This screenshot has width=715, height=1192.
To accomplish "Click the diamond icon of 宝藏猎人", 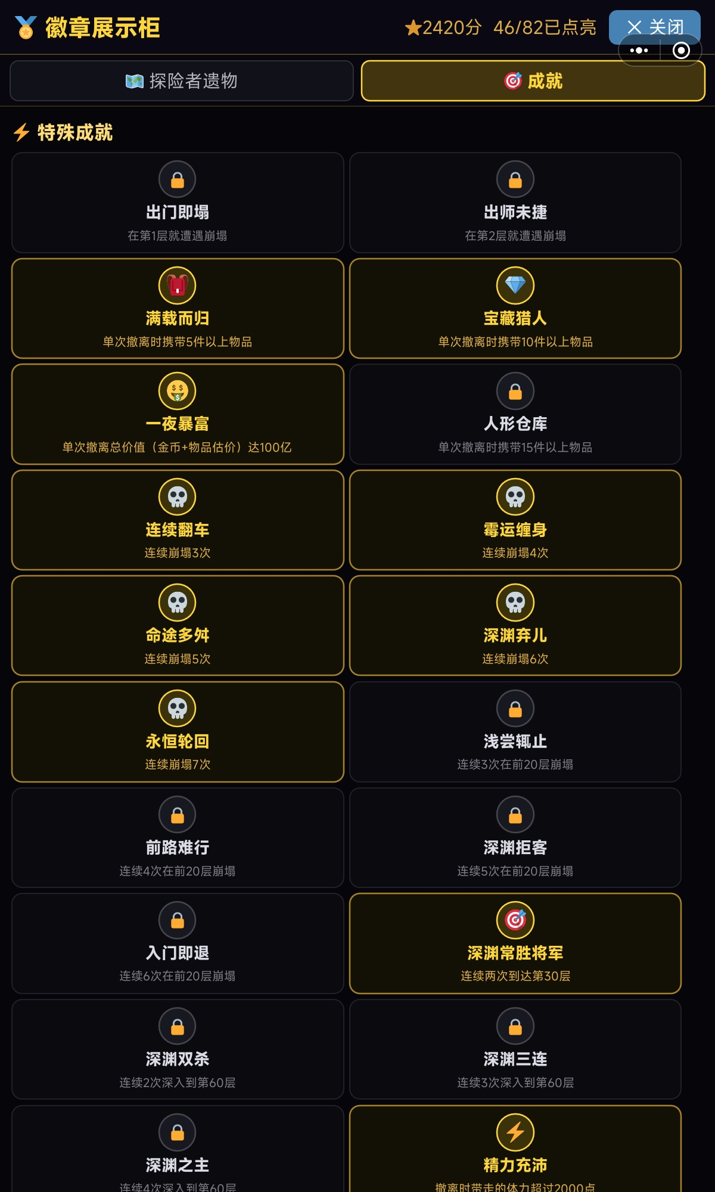I will click(x=515, y=285).
